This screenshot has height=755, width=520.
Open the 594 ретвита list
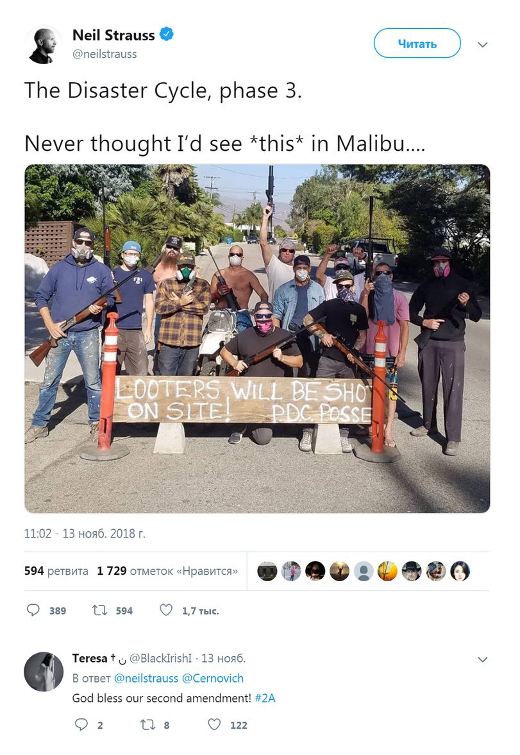(56, 571)
